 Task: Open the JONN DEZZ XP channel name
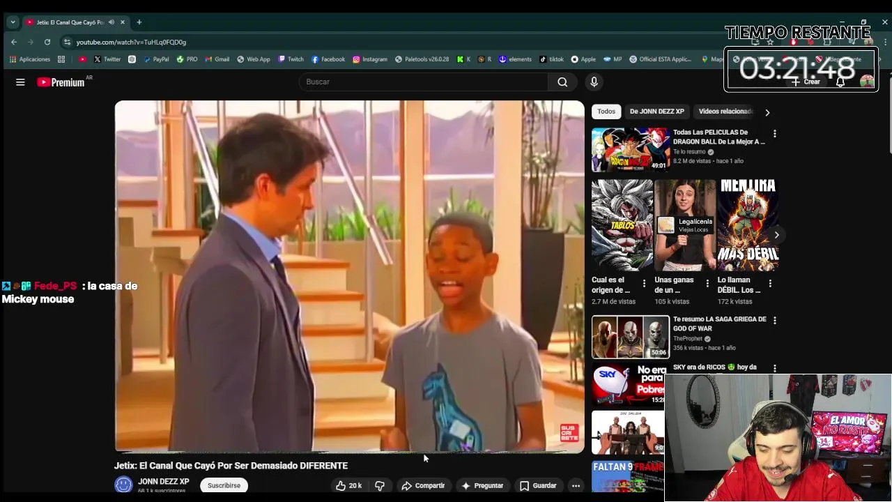[164, 482]
